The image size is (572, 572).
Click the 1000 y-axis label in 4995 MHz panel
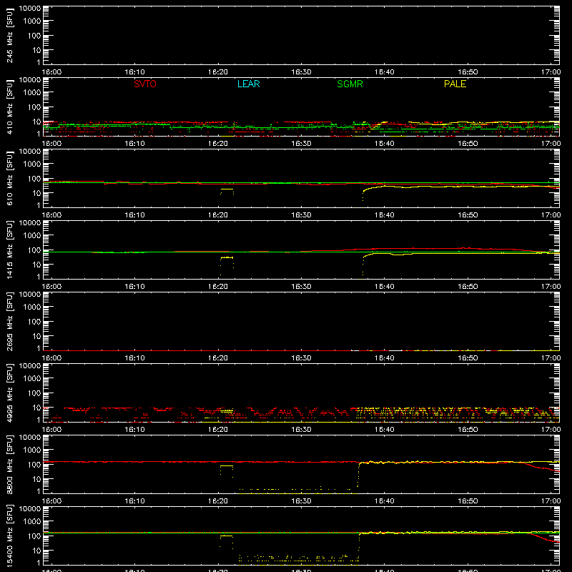pyautogui.click(x=32, y=379)
